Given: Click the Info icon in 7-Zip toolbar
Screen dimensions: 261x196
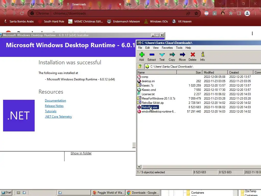Looking at the screenshot, I should click(203, 54).
